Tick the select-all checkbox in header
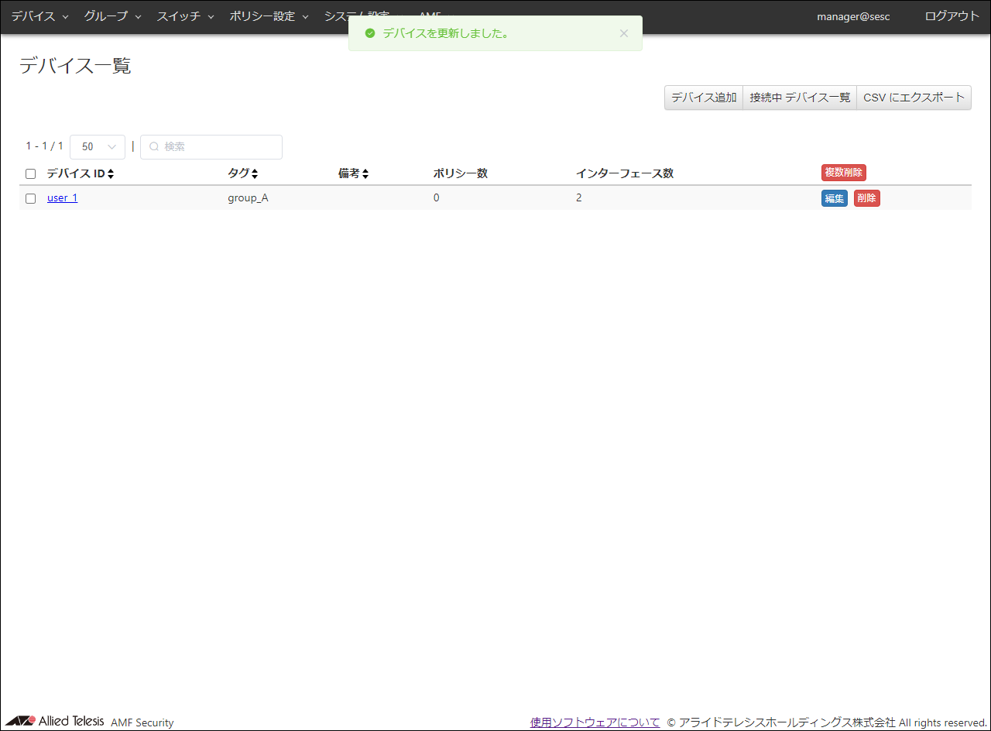This screenshot has width=991, height=731. pyautogui.click(x=31, y=174)
